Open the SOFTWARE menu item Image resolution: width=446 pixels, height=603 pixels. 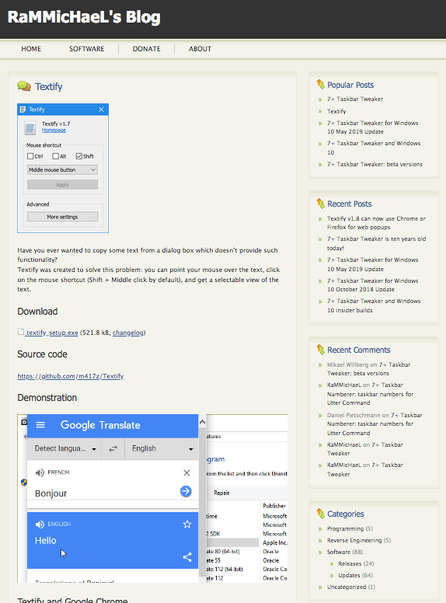(87, 49)
